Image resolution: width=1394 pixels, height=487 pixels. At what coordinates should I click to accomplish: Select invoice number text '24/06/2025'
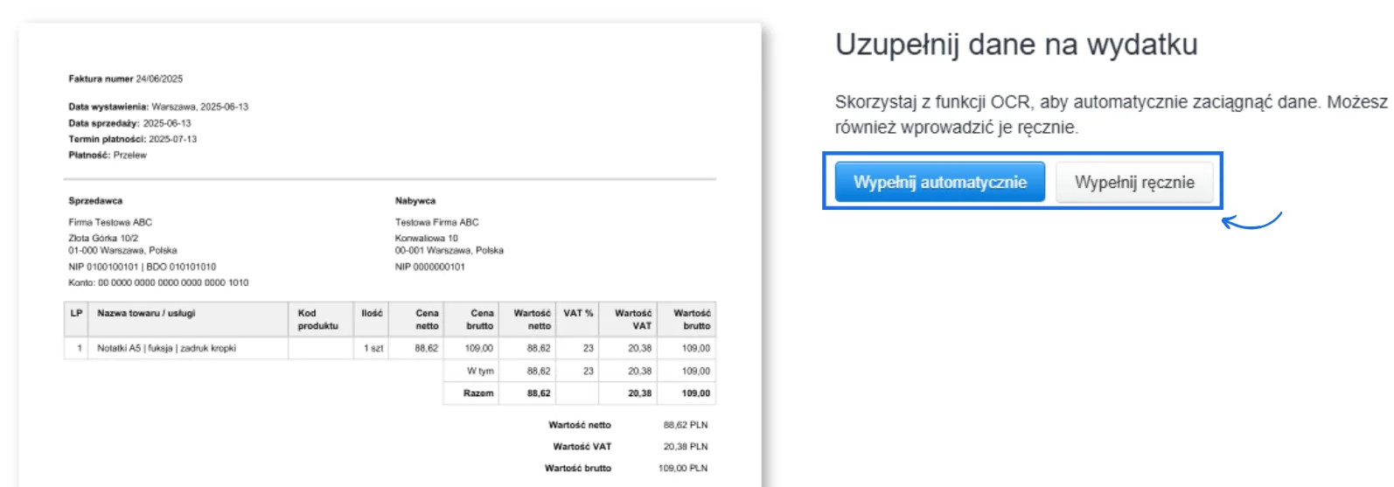pos(159,79)
